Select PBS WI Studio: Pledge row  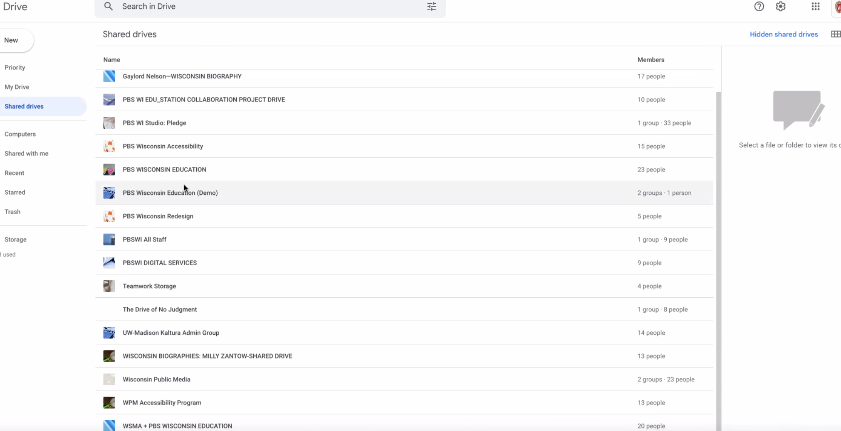(x=404, y=123)
